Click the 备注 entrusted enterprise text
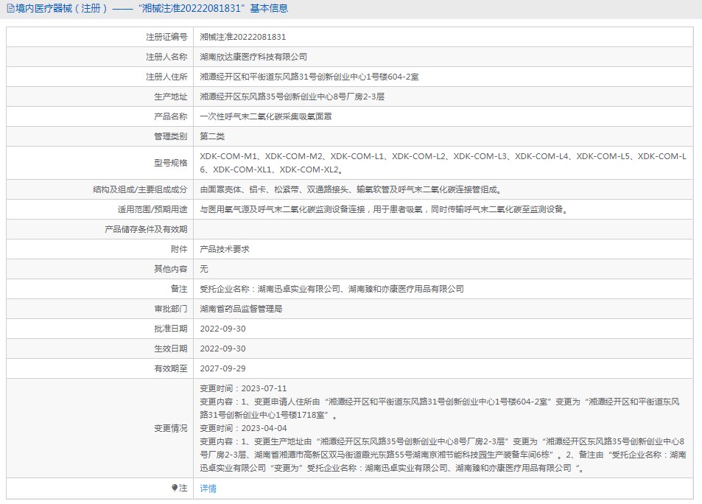This screenshot has width=702, height=504. [x=331, y=289]
